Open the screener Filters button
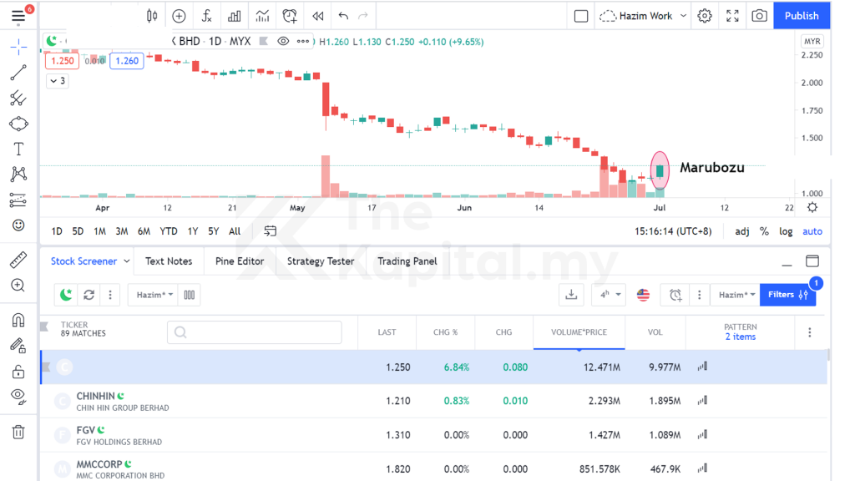 pos(787,295)
